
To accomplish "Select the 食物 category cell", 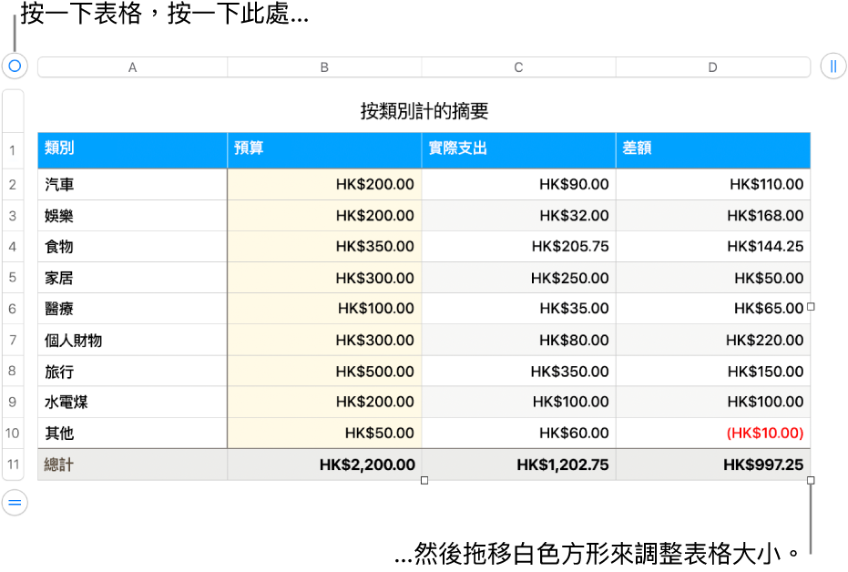I will click(x=132, y=247).
